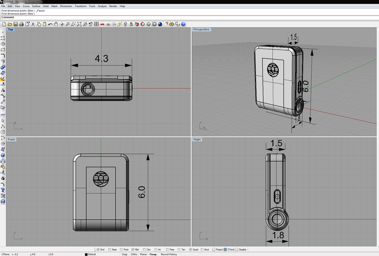Image resolution: width=379 pixels, height=256 pixels.
Task: Select the blue box solid tool in sidebar
Action: [3, 155]
